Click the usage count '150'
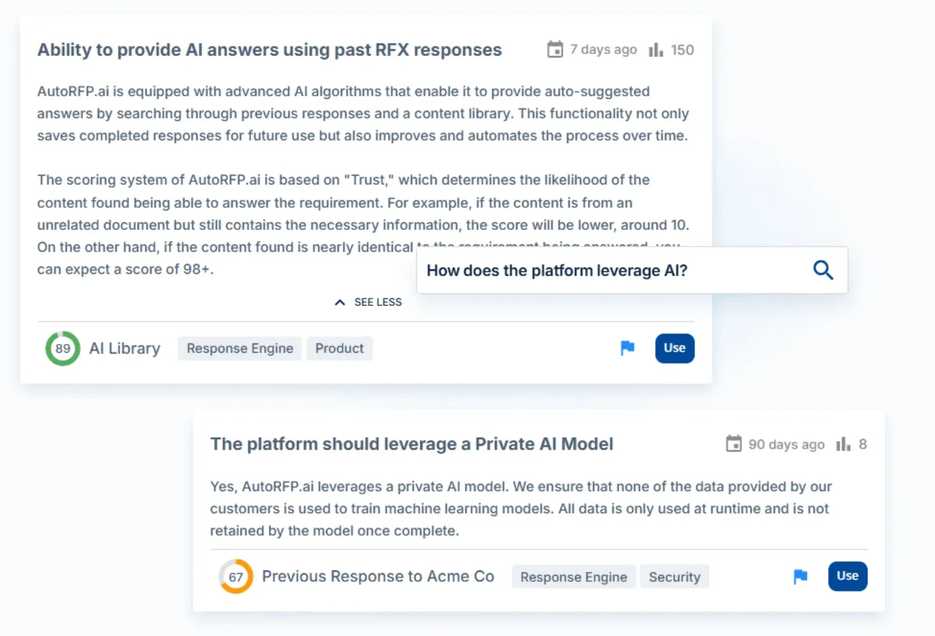The width and height of the screenshot is (935, 636). coord(682,49)
